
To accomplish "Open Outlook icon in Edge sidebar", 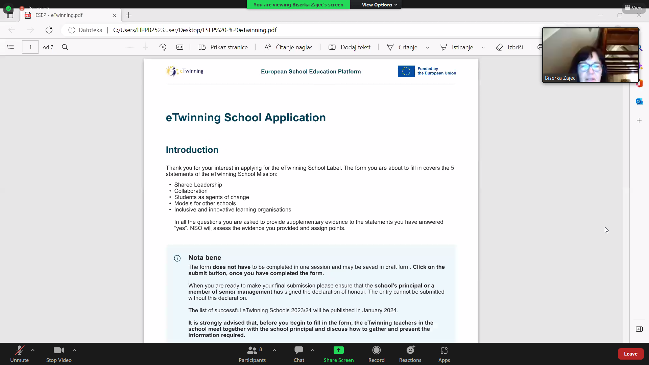I will 639,101.
